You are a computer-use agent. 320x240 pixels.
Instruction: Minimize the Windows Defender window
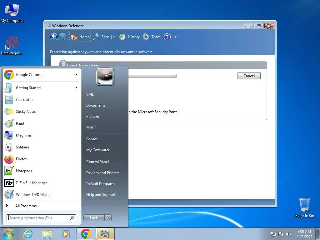pyautogui.click(x=248, y=26)
